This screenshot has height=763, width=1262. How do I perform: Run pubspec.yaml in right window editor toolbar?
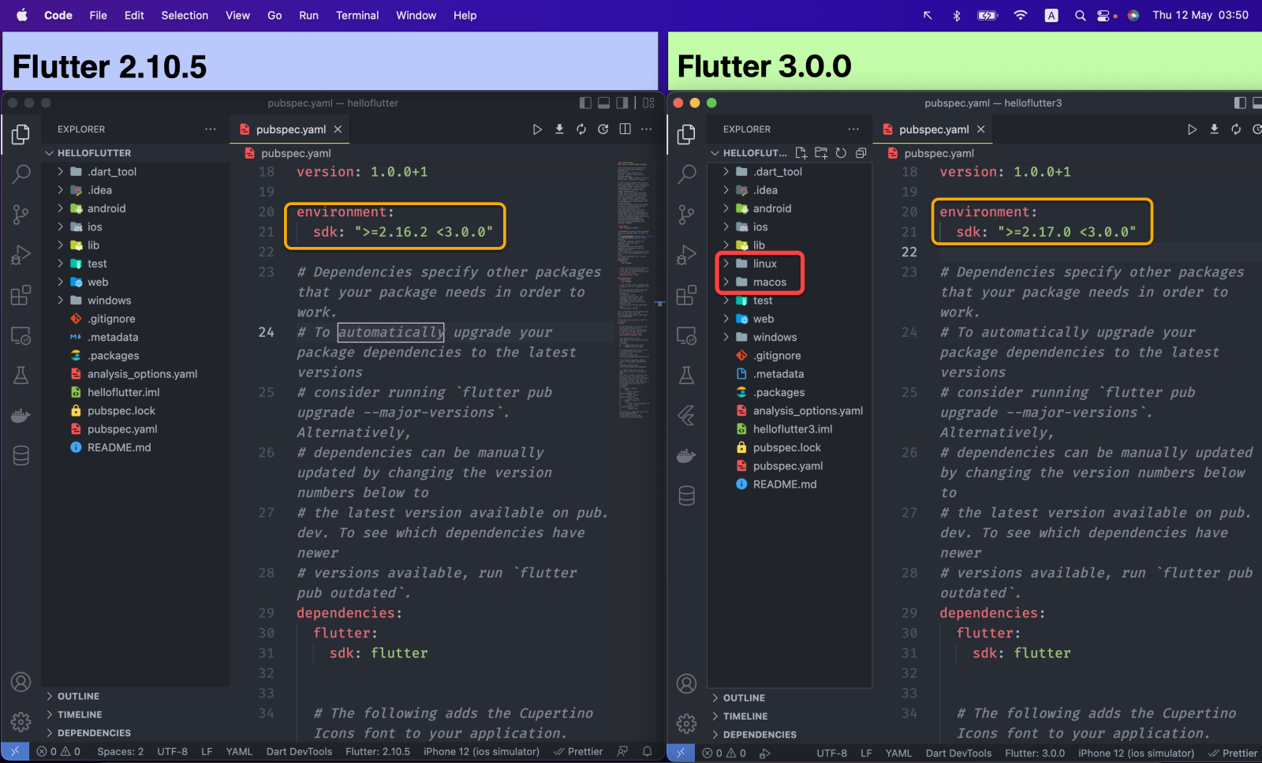(x=1192, y=129)
